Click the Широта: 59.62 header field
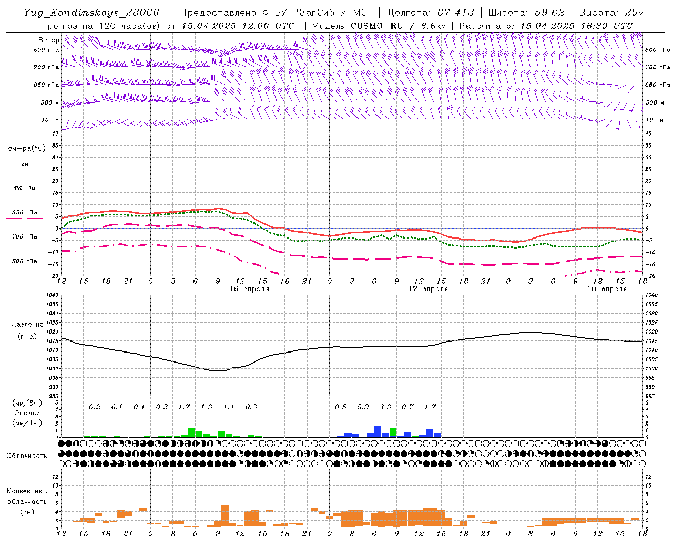 [526, 13]
